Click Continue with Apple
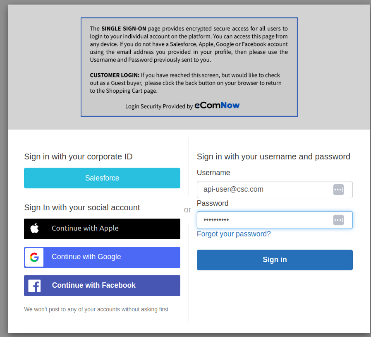371x337 pixels. (x=102, y=229)
